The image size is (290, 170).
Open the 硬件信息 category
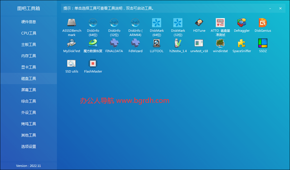click(x=29, y=22)
